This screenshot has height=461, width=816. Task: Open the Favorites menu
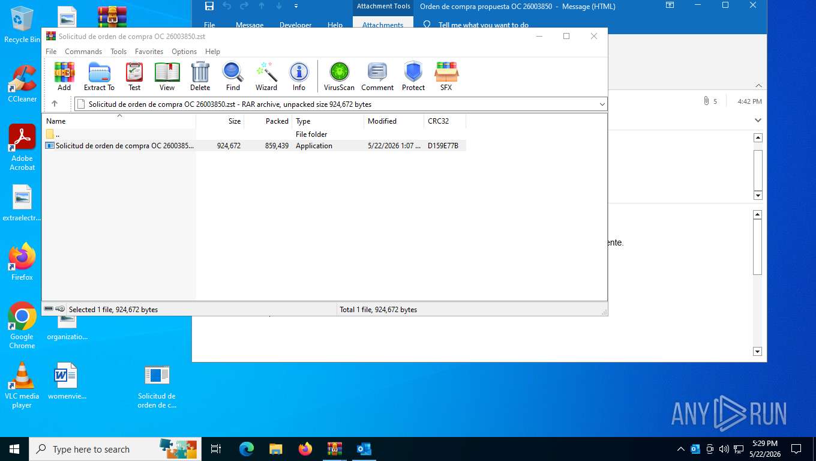149,52
